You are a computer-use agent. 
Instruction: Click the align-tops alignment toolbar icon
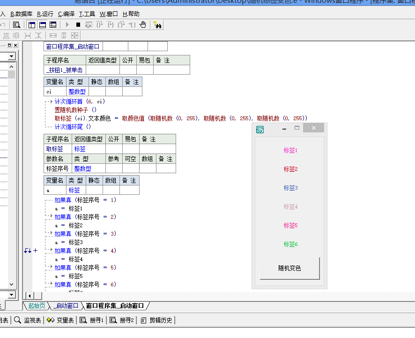tap(6, 36)
